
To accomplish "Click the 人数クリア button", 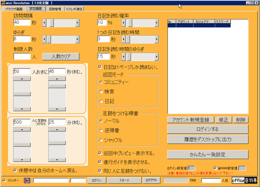I will (x=61, y=56).
